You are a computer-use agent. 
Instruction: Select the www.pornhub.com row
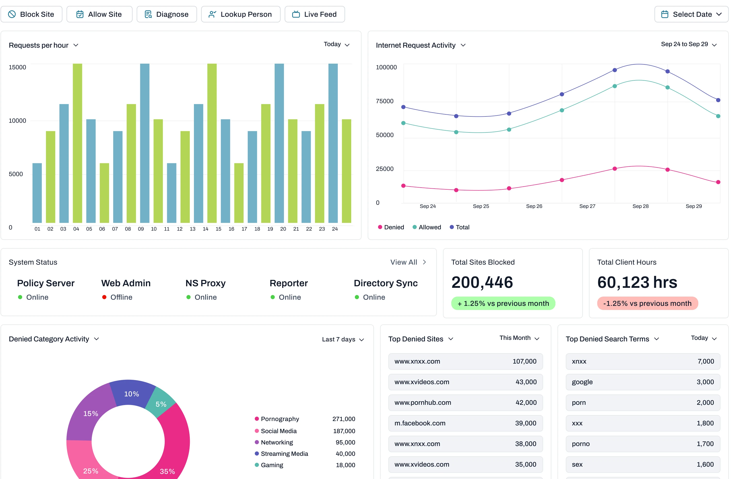465,402
